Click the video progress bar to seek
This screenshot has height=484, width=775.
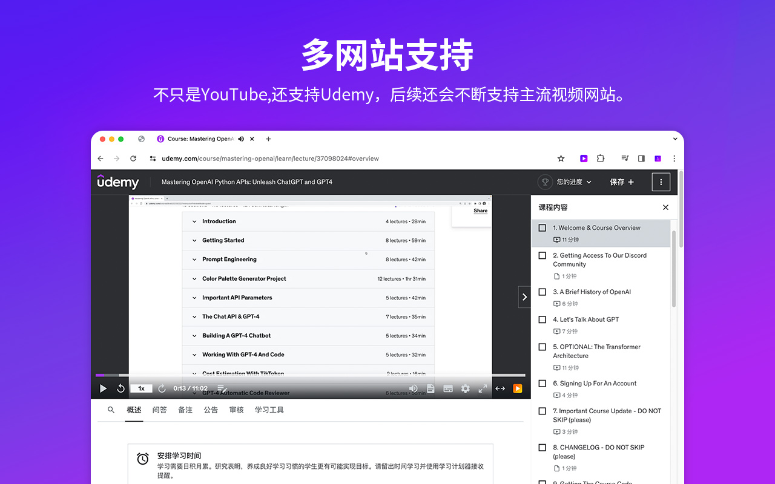click(x=272, y=374)
